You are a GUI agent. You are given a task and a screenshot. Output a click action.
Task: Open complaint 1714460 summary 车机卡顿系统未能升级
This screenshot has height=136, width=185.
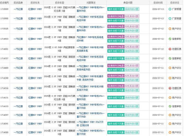[90, 68]
